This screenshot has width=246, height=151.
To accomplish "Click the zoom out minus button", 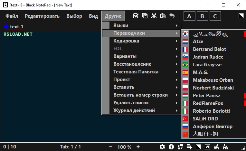I will pyautogui.click(x=111, y=147).
